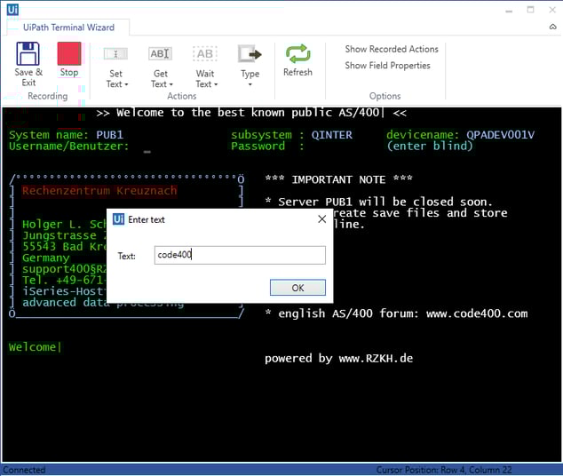
Task: Stop the recording with the red Stop icon
Action: 69,54
